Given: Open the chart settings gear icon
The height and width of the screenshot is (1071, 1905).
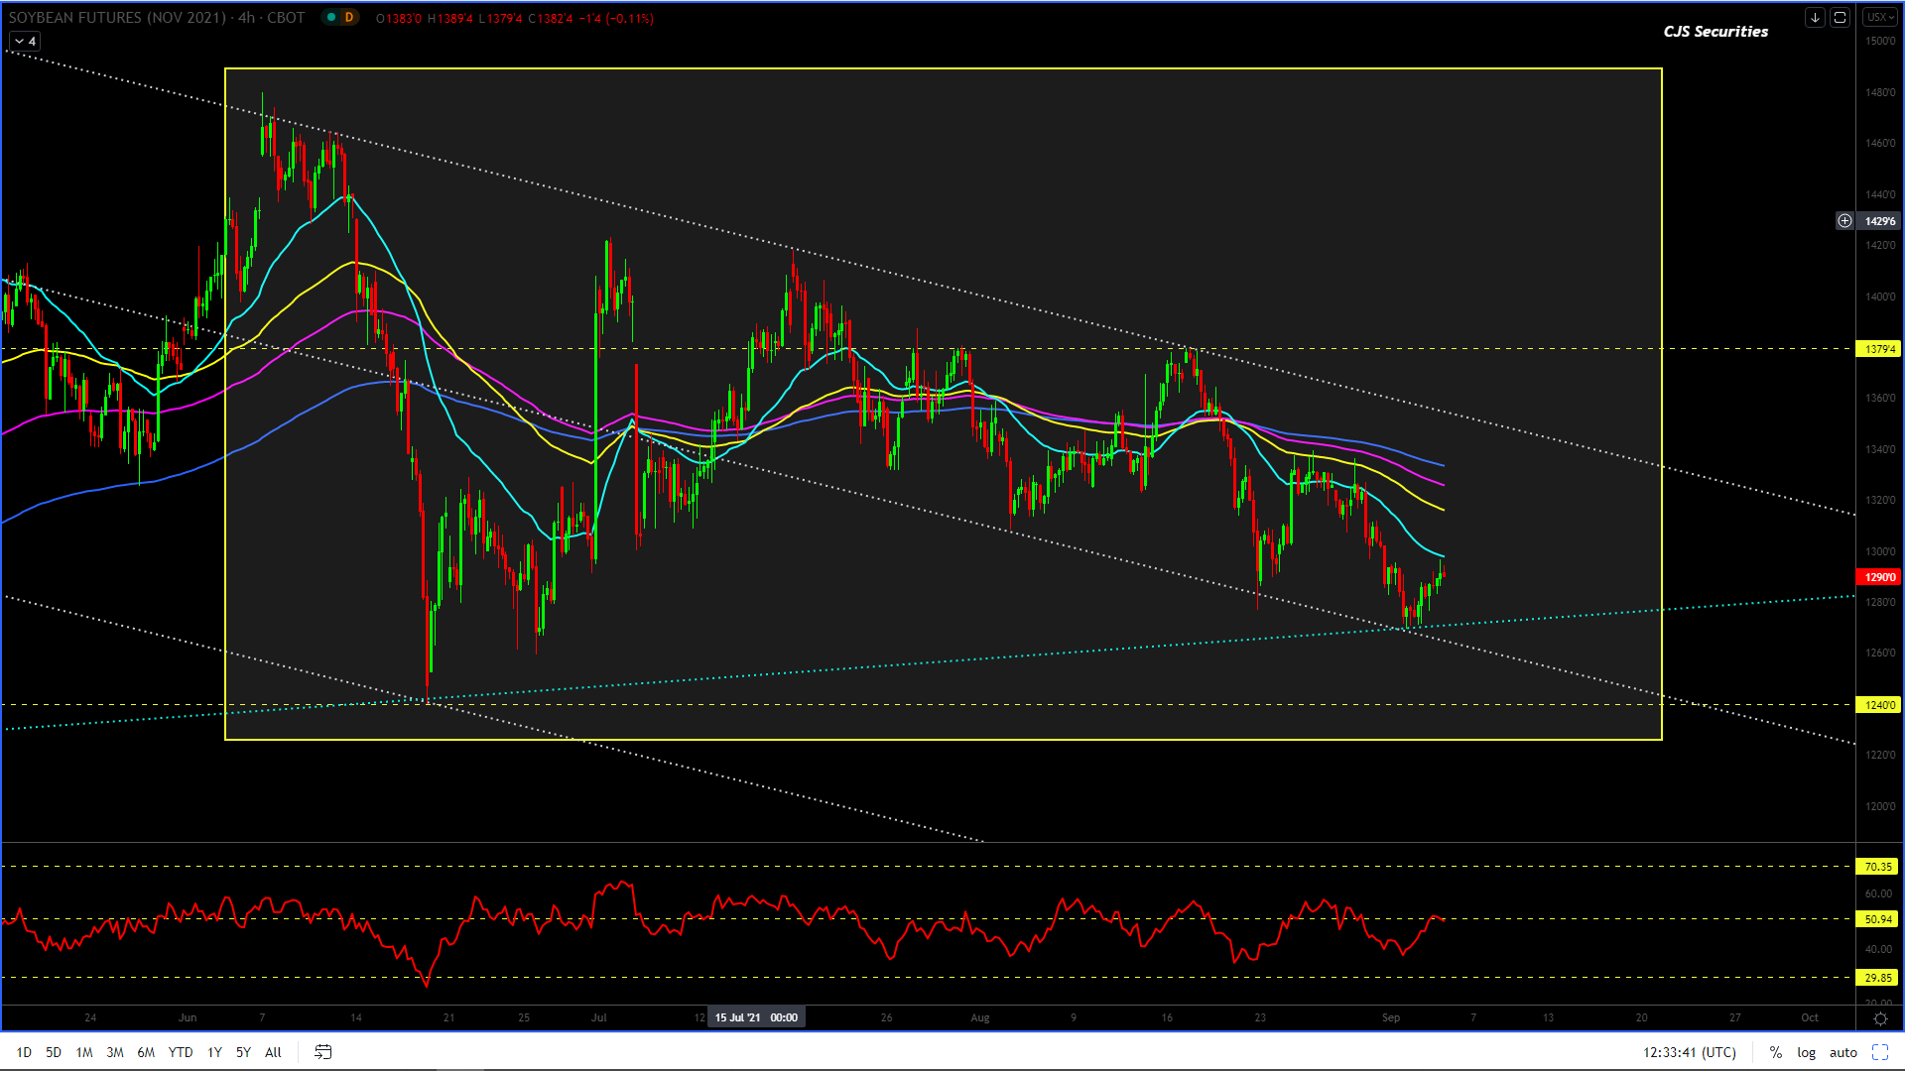Looking at the screenshot, I should point(1879,1018).
